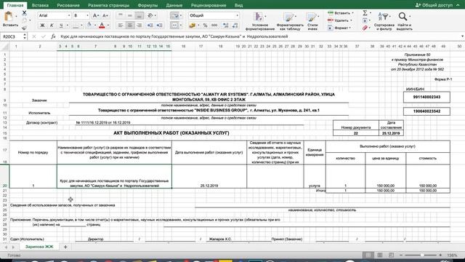
Task: Align text to the bottom of cell
Action: [139, 15]
